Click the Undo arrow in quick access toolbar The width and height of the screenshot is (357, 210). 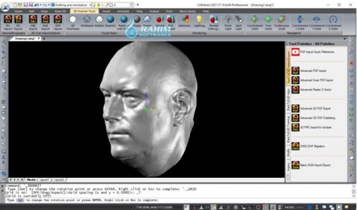click(x=36, y=5)
